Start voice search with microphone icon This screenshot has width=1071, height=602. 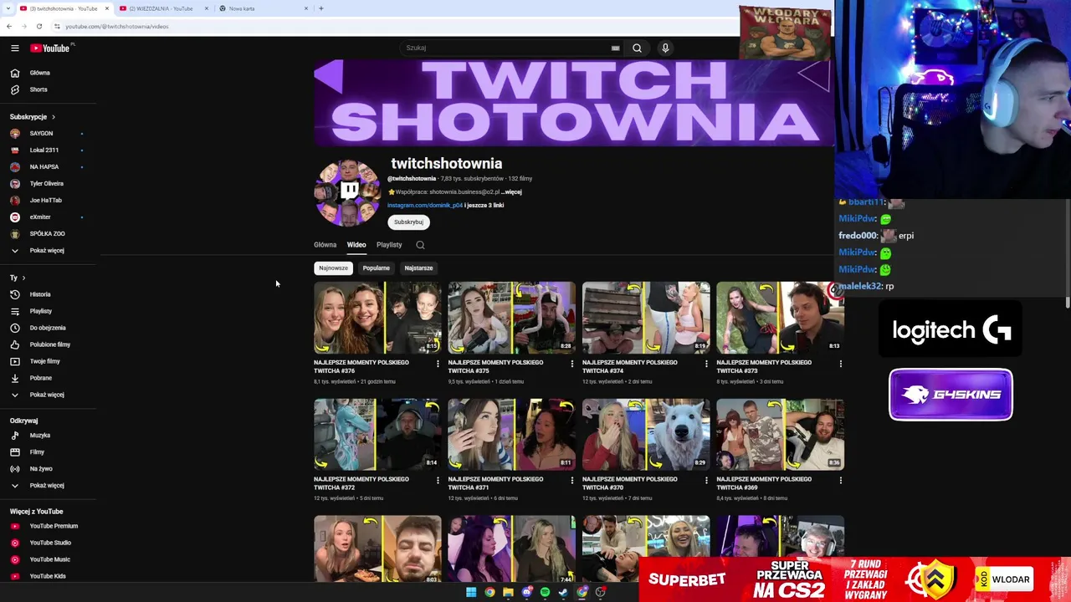click(665, 48)
